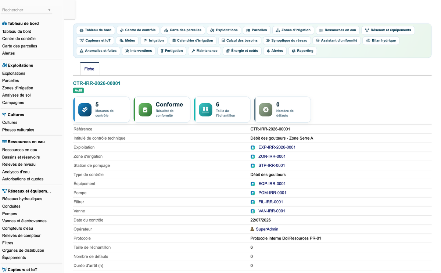This screenshot has width=441, height=273.
Task: Open Interventions pill
Action: (139, 51)
